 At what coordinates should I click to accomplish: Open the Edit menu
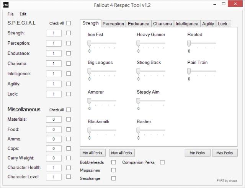(x=23, y=14)
